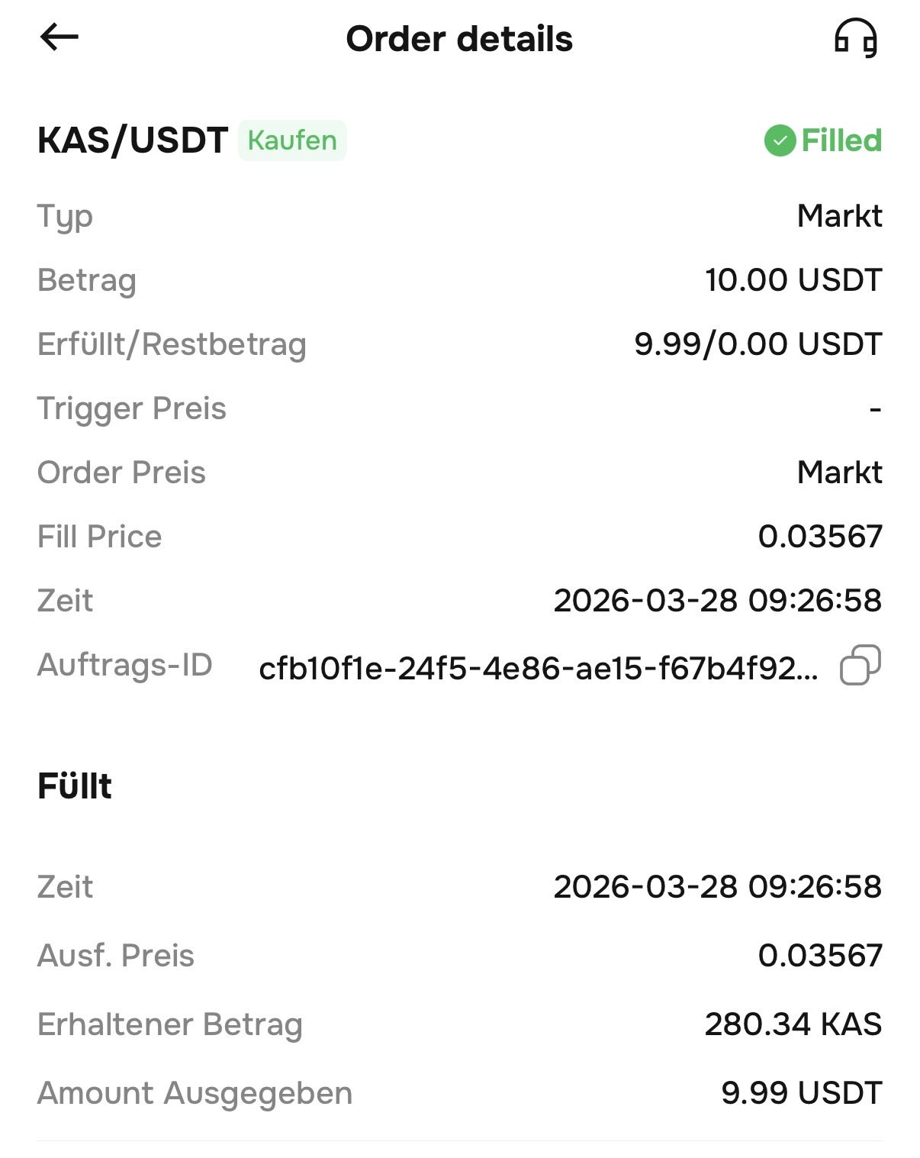Tap the Amount Ausgegeben 9.99 USDT value

tap(801, 1093)
